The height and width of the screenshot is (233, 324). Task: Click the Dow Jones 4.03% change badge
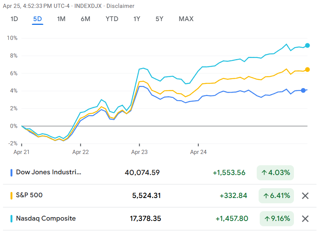(x=275, y=173)
